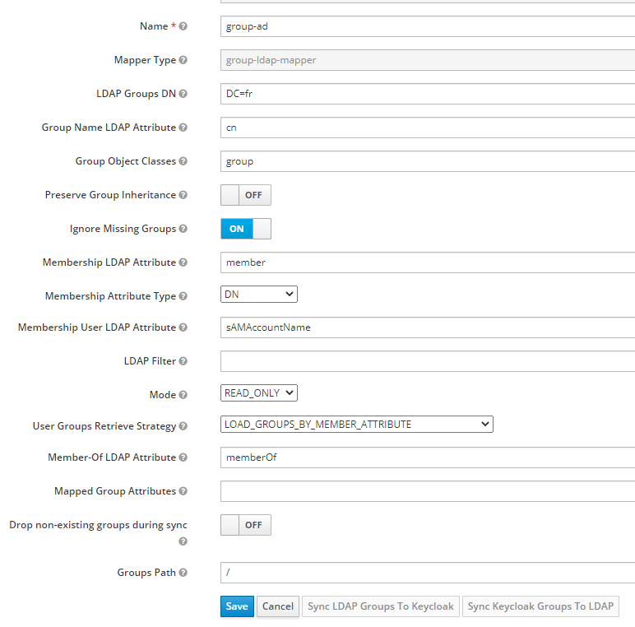This screenshot has width=635, height=627.
Task: Enable Preserve Group Inheritance switch
Action: tap(246, 195)
